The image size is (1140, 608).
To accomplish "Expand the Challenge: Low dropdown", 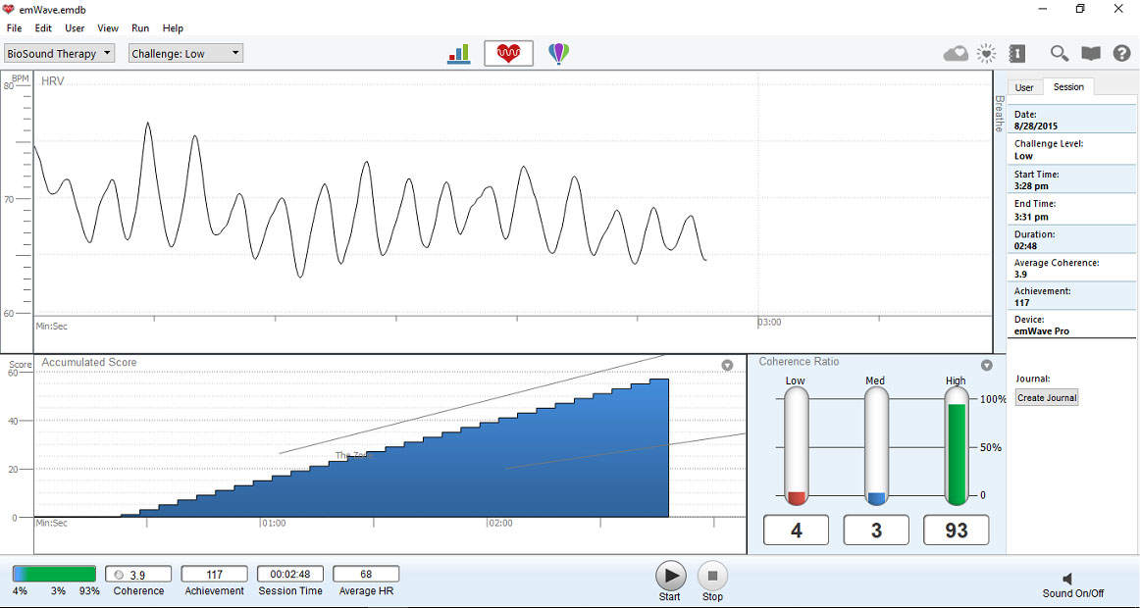I will (185, 53).
